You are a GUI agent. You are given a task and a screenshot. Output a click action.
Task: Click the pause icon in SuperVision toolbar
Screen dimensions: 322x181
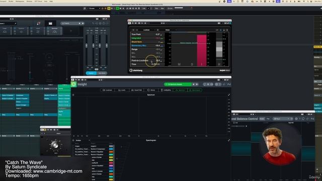click(133, 30)
